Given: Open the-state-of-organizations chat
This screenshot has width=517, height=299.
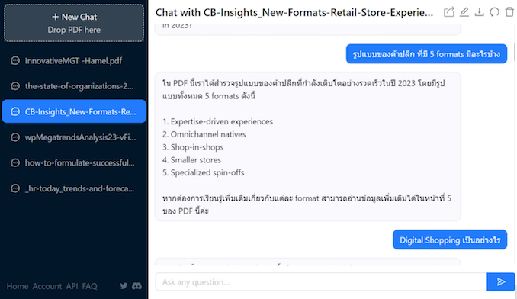Looking at the screenshot, I should (x=74, y=86).
